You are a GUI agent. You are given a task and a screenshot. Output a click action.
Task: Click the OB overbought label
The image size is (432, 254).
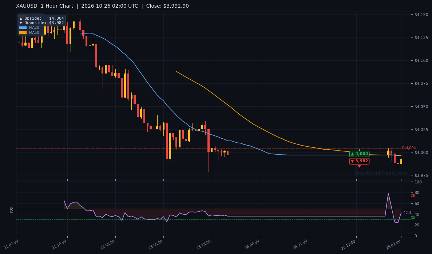tap(413, 196)
